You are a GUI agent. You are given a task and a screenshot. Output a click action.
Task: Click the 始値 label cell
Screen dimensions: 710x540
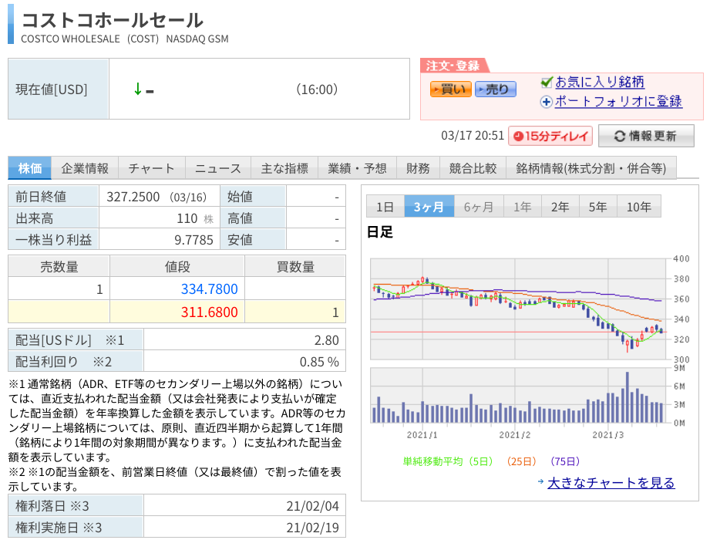(253, 197)
